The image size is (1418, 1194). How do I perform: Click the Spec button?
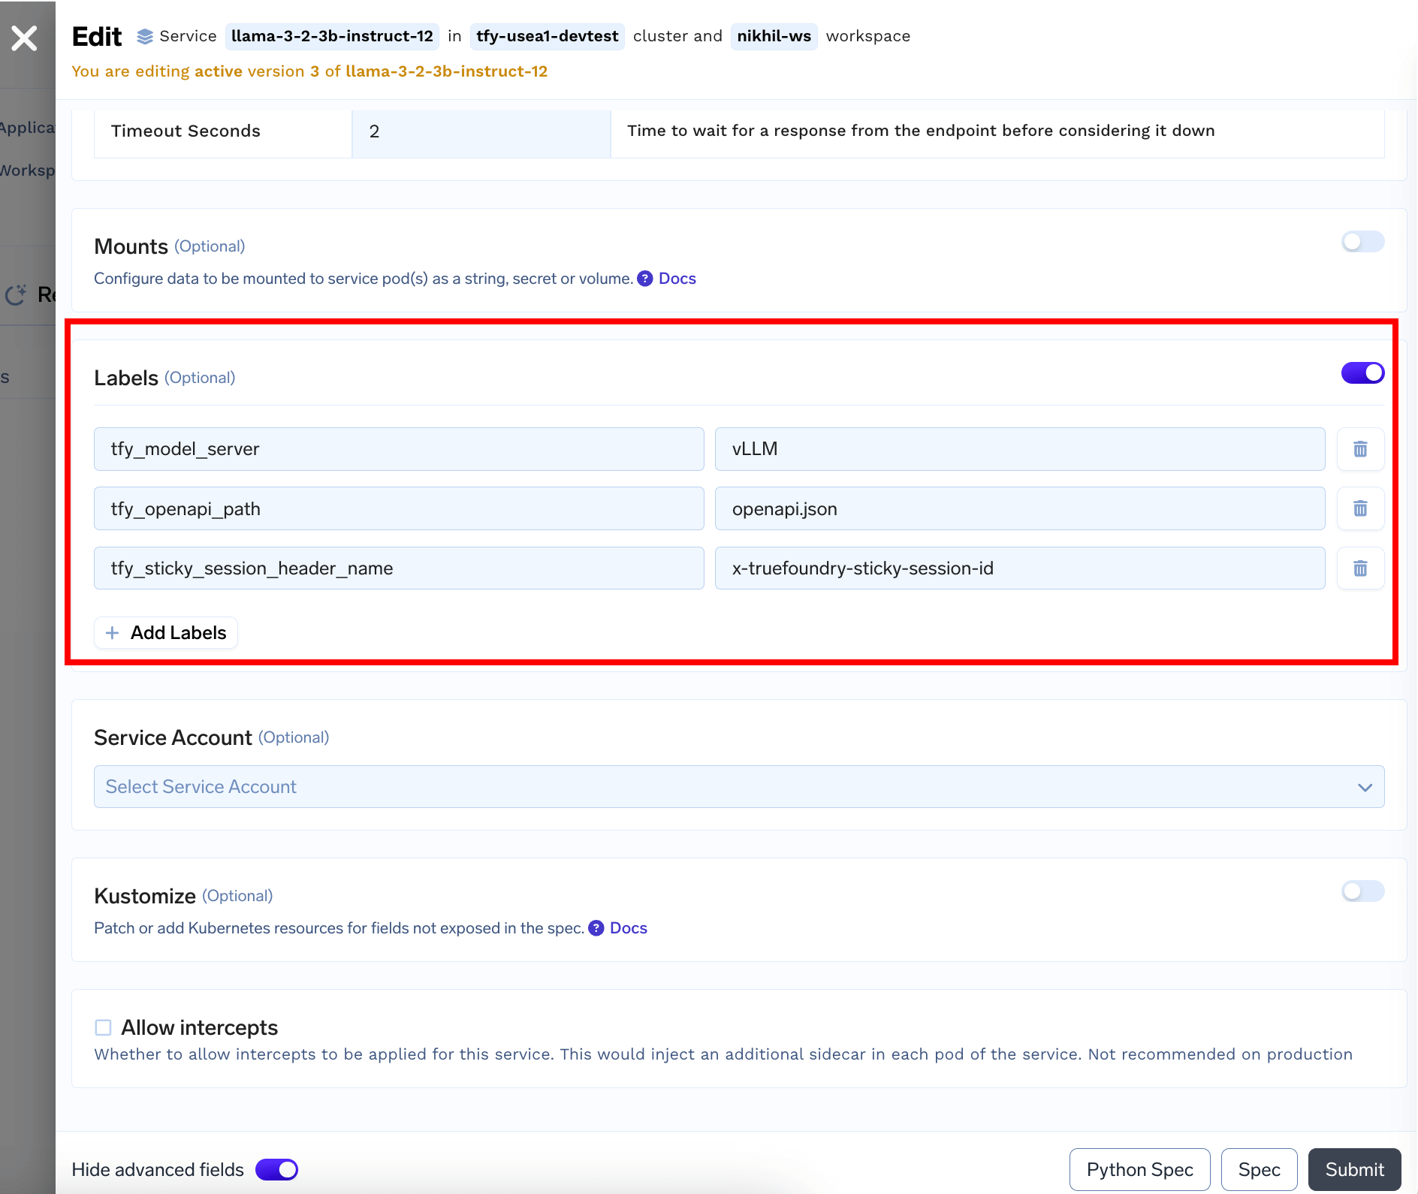tap(1259, 1170)
